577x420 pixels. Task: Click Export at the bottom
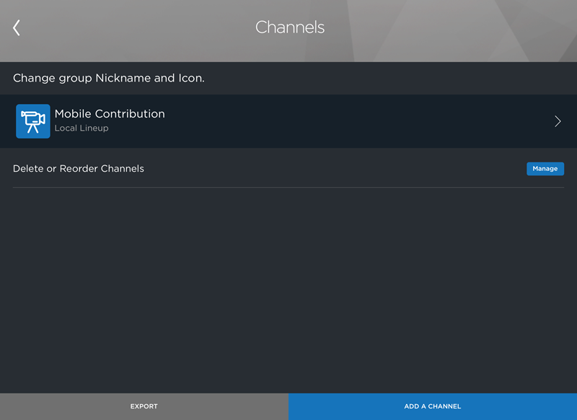click(144, 406)
